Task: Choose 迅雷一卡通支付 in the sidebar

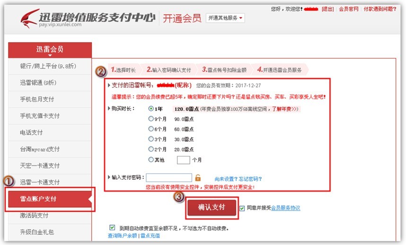Action: pyautogui.click(x=50, y=182)
